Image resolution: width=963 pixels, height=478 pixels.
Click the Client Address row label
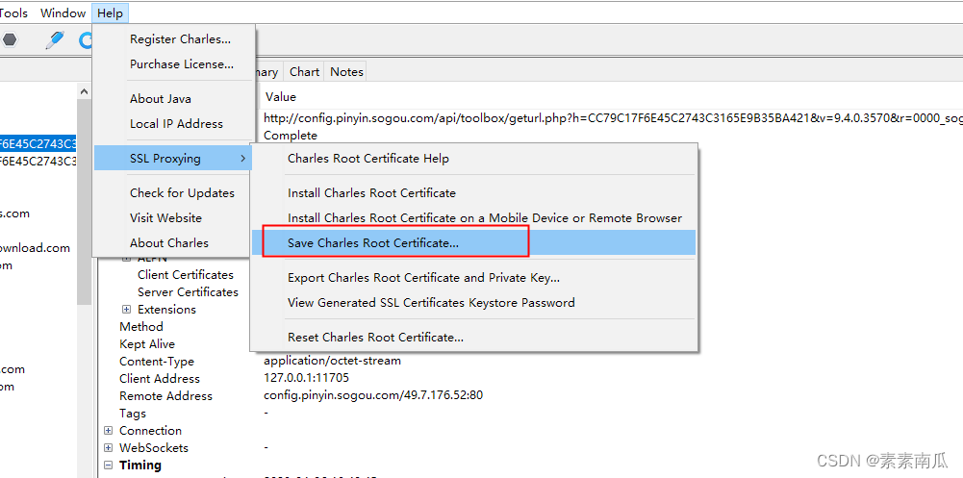coord(160,379)
